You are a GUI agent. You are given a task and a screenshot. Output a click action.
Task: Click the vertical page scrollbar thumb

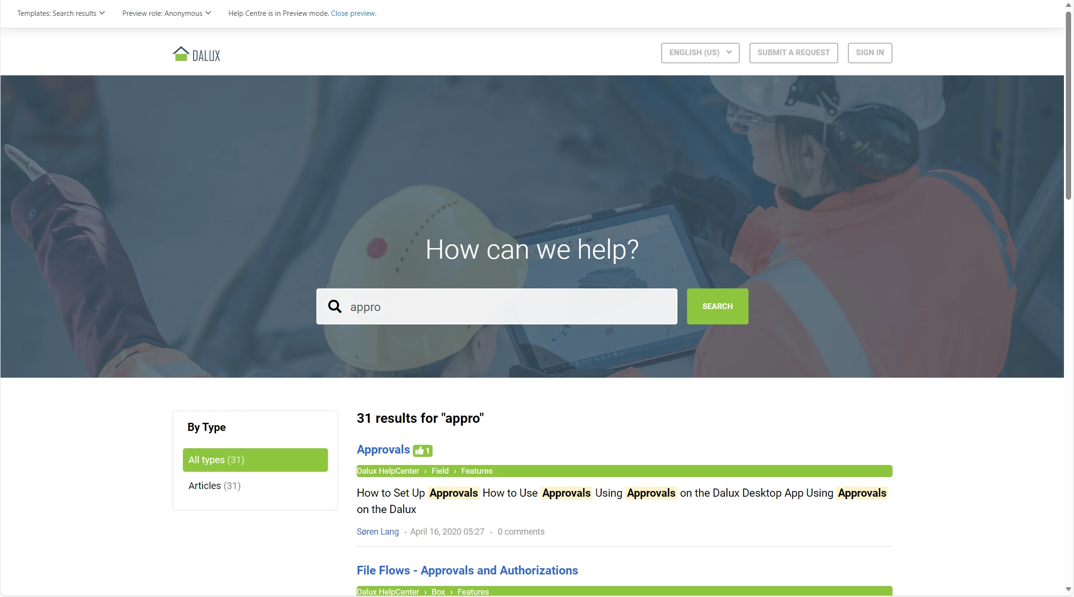pyautogui.click(x=1068, y=106)
